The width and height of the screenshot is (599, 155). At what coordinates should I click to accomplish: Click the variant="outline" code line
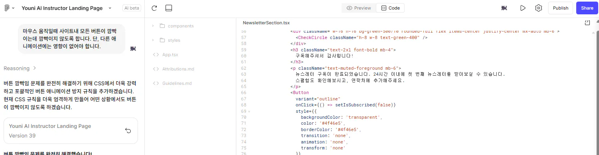coord(318,99)
